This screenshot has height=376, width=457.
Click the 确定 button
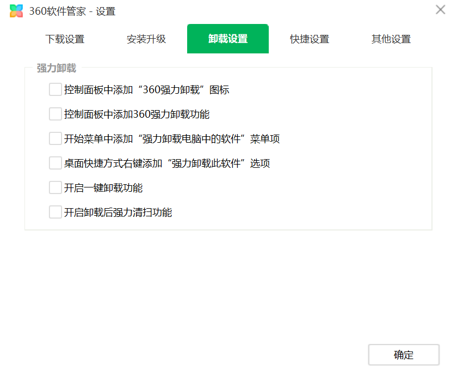pos(404,355)
